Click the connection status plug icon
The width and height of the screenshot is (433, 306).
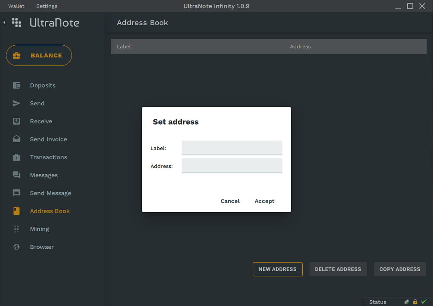(x=407, y=302)
